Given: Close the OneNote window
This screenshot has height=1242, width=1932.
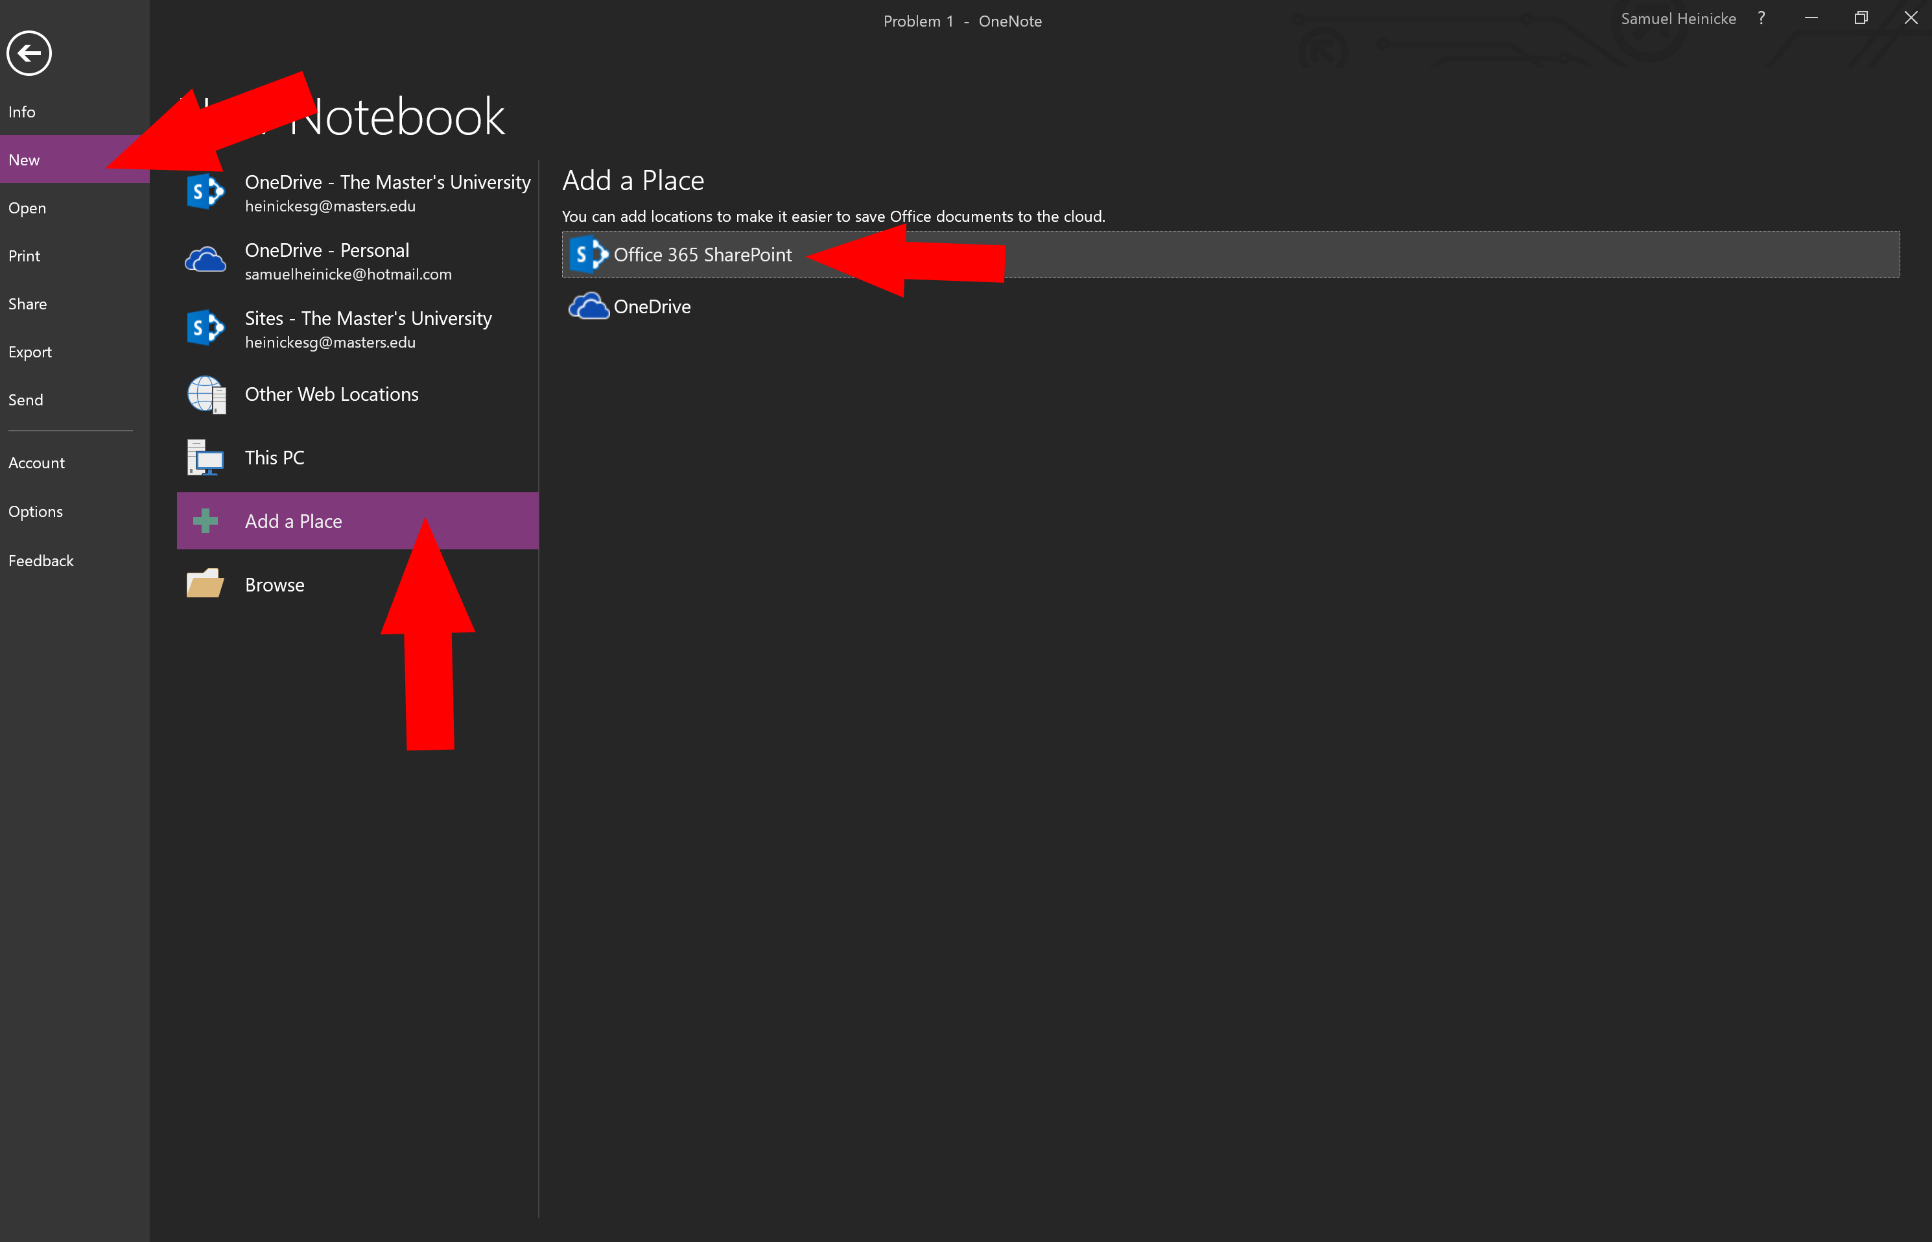Looking at the screenshot, I should click(x=1910, y=18).
